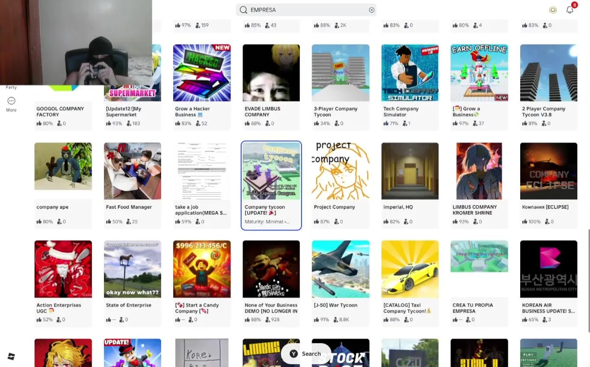590x367 pixels.
Task: Click the 2K player count in top row
Action: pyautogui.click(x=340, y=25)
